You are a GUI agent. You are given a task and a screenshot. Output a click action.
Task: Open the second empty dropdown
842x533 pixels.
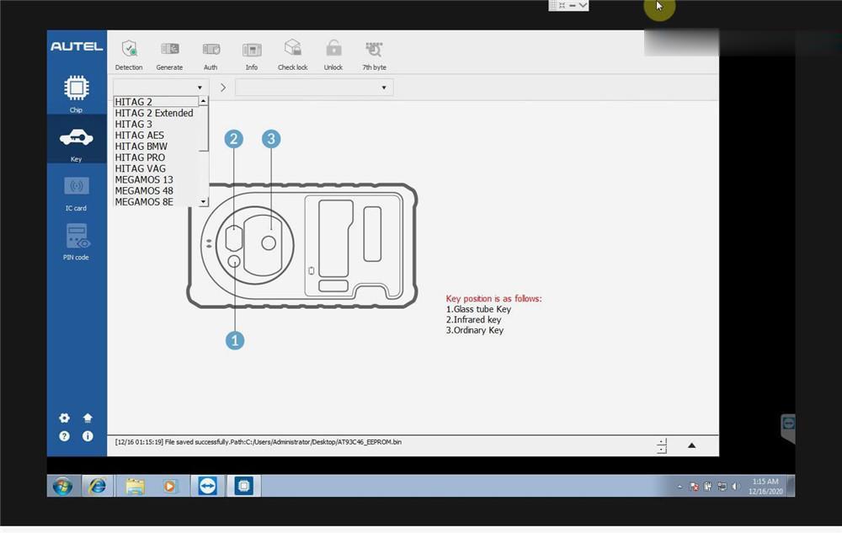click(314, 88)
